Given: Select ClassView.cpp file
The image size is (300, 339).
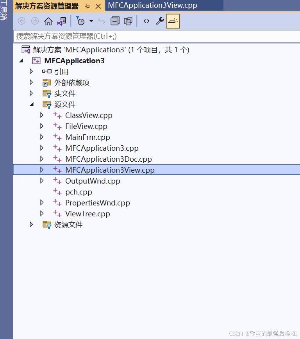Looking at the screenshot, I should click(89, 116).
